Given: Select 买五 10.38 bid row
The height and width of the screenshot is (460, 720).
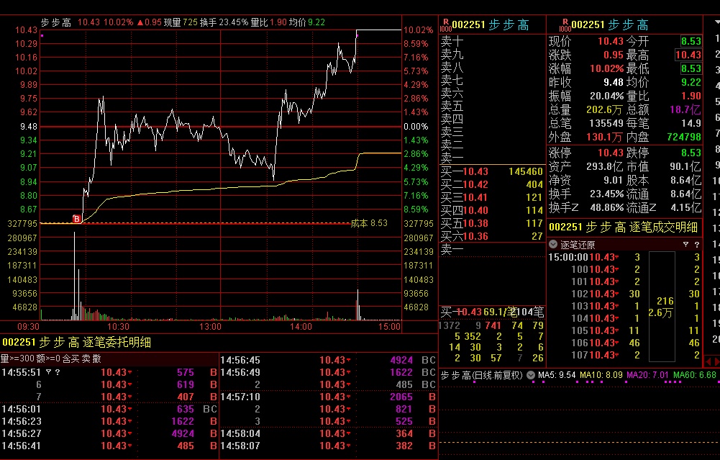Looking at the screenshot, I should coord(492,223).
